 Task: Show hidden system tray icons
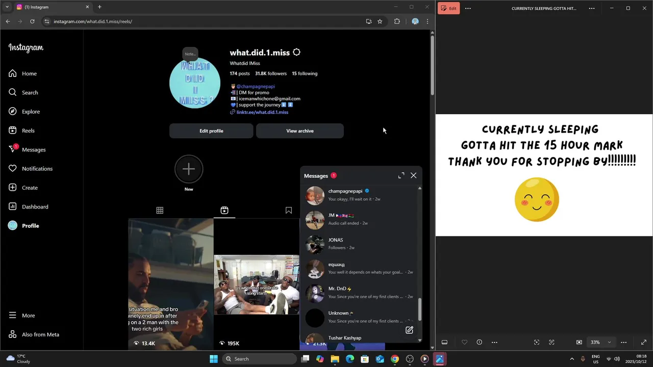point(572,359)
